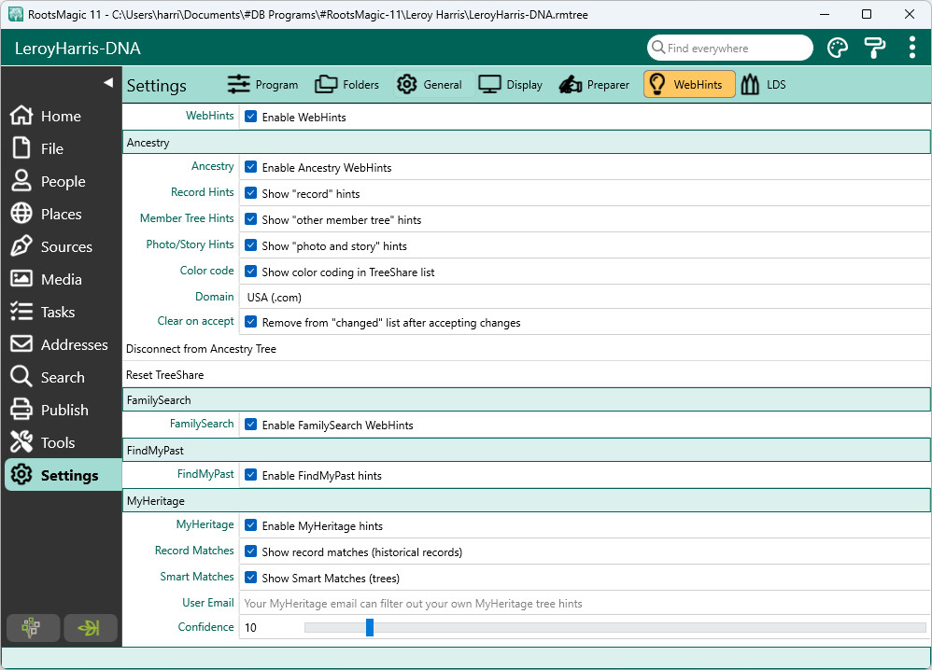Toggle Show record matches (historical records)

click(251, 551)
